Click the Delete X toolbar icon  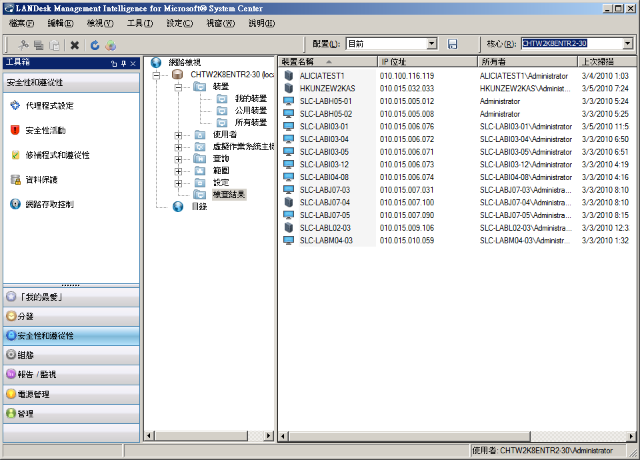click(74, 45)
